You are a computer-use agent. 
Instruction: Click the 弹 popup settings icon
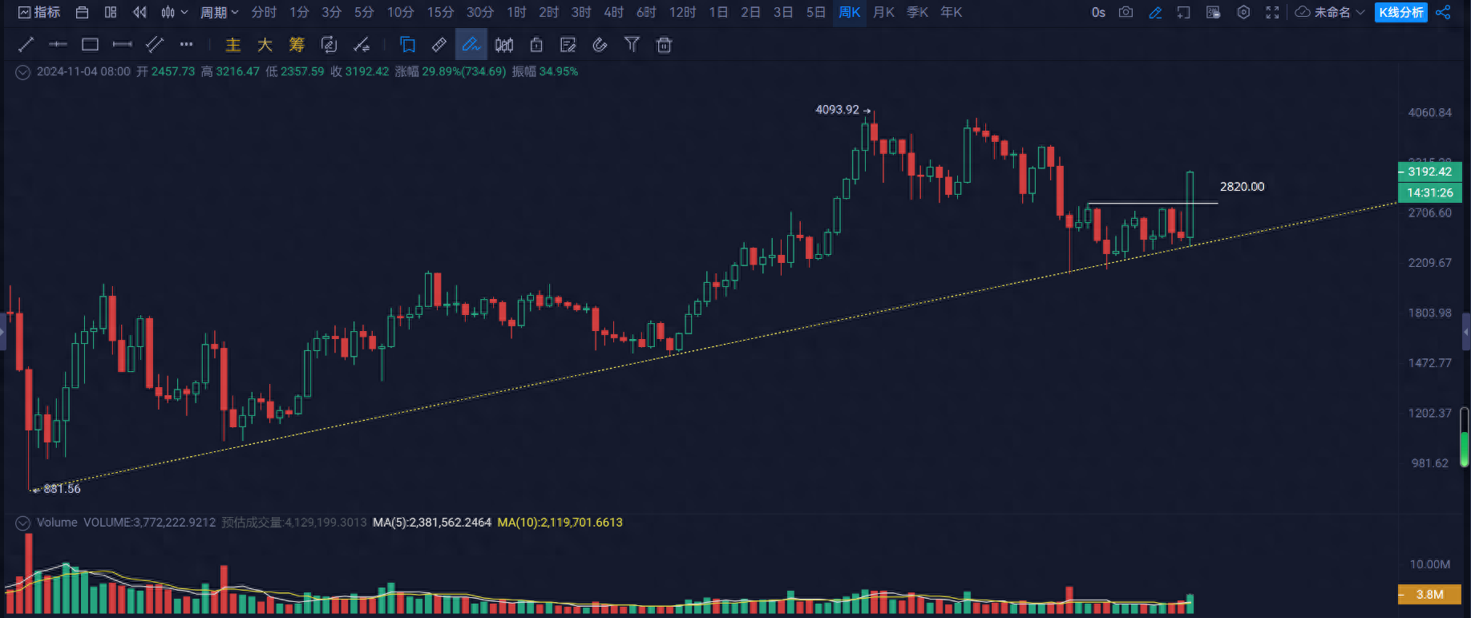click(1214, 12)
